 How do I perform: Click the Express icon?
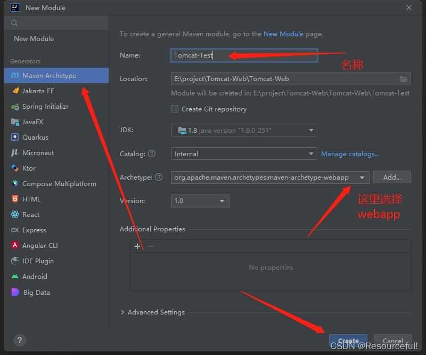point(15,230)
